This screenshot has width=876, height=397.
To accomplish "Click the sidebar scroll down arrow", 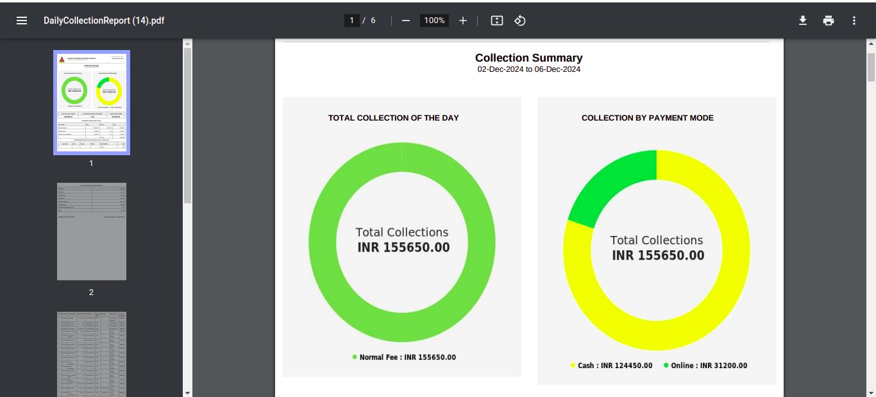I will click(x=187, y=392).
